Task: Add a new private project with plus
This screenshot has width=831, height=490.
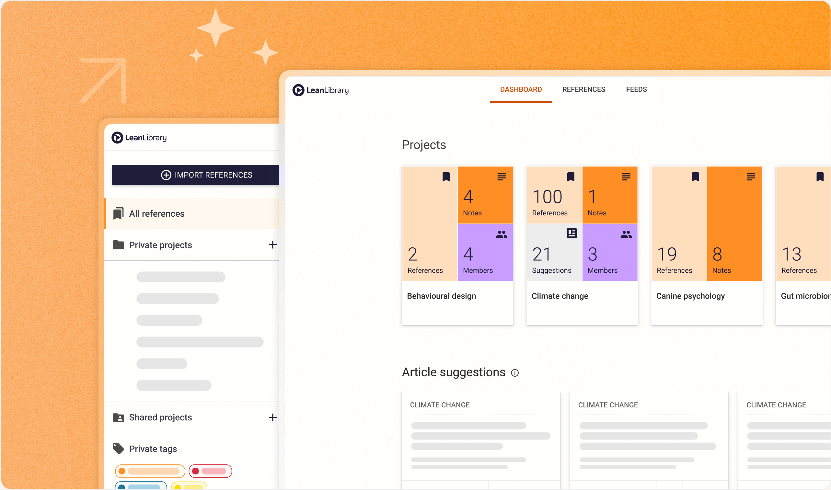Action: (x=272, y=245)
